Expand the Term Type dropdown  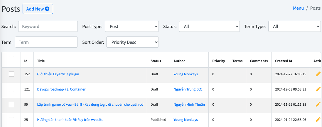tap(294, 27)
